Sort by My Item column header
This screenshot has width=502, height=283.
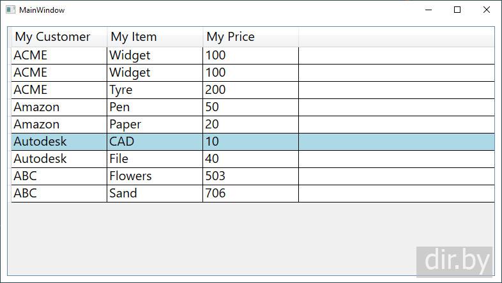[155, 36]
